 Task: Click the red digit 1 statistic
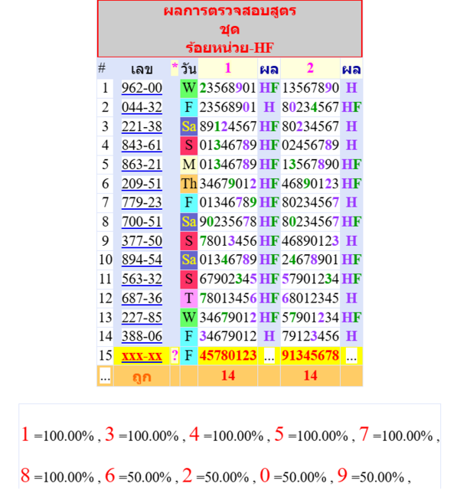pos(25,434)
